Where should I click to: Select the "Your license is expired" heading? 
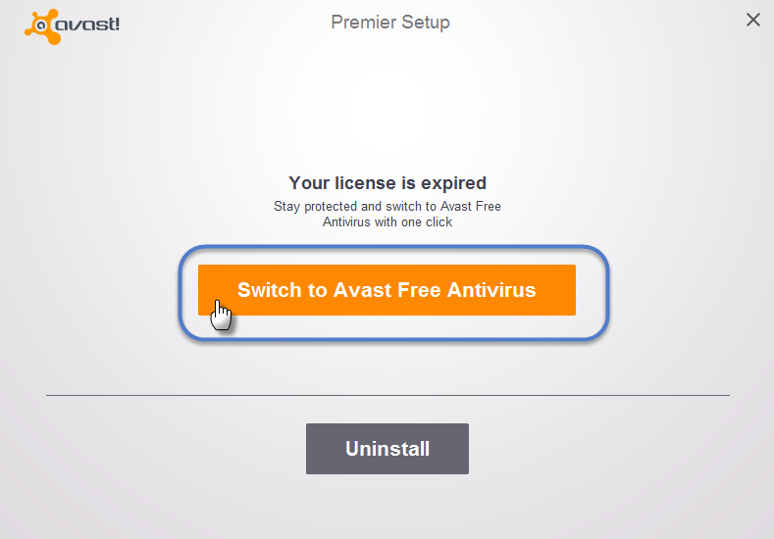(x=387, y=183)
